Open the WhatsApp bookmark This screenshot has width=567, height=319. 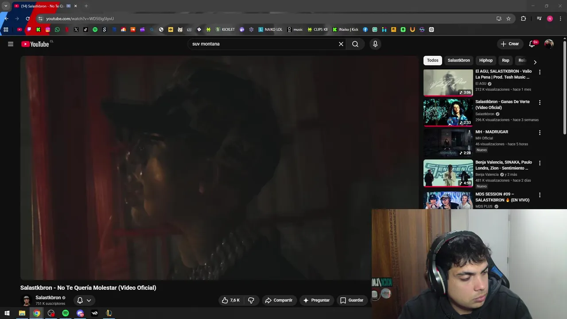coord(57,30)
